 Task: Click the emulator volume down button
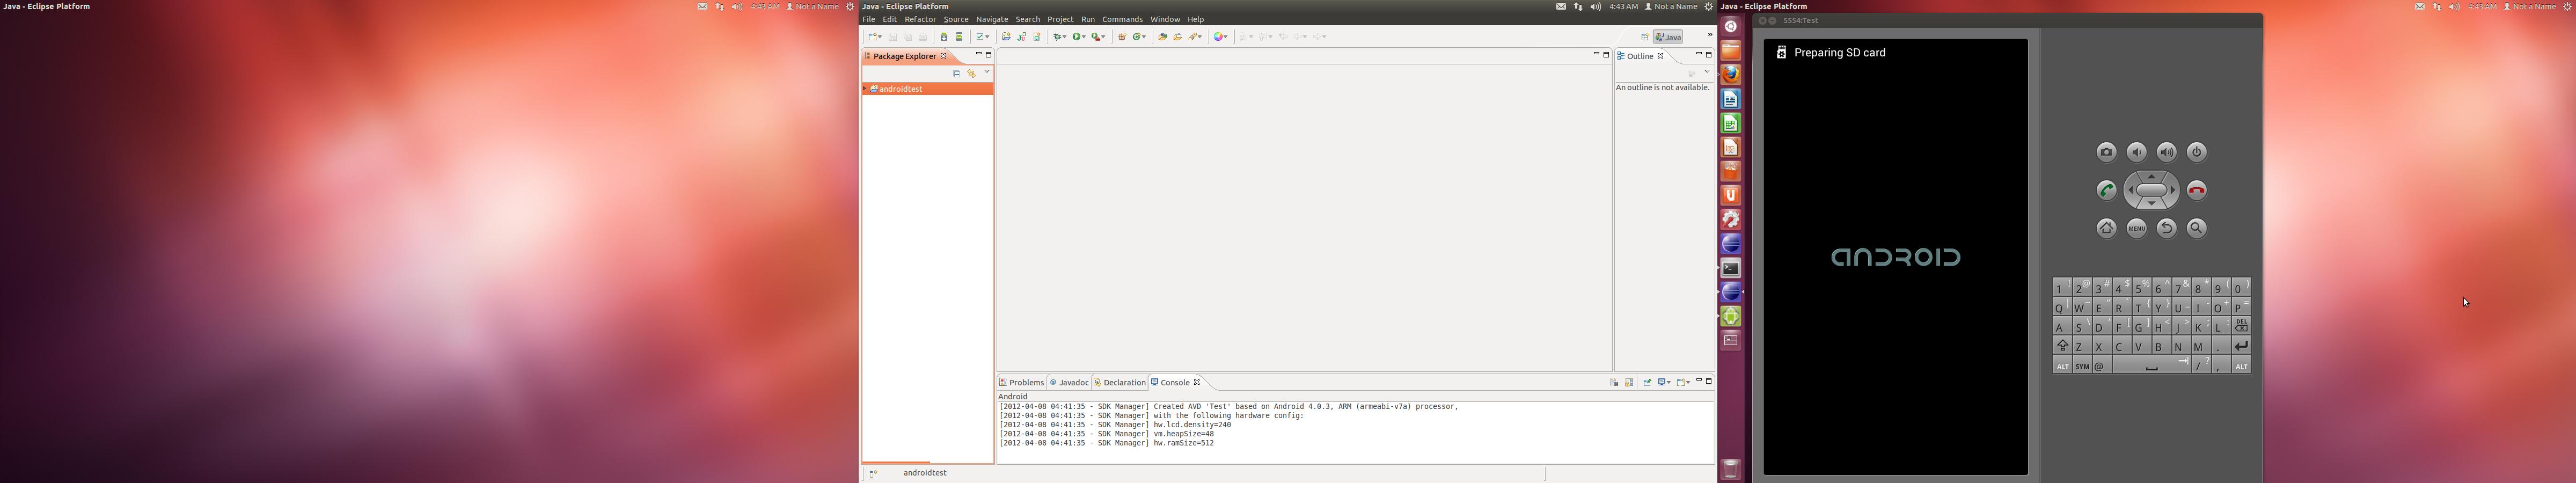pos(2136,152)
